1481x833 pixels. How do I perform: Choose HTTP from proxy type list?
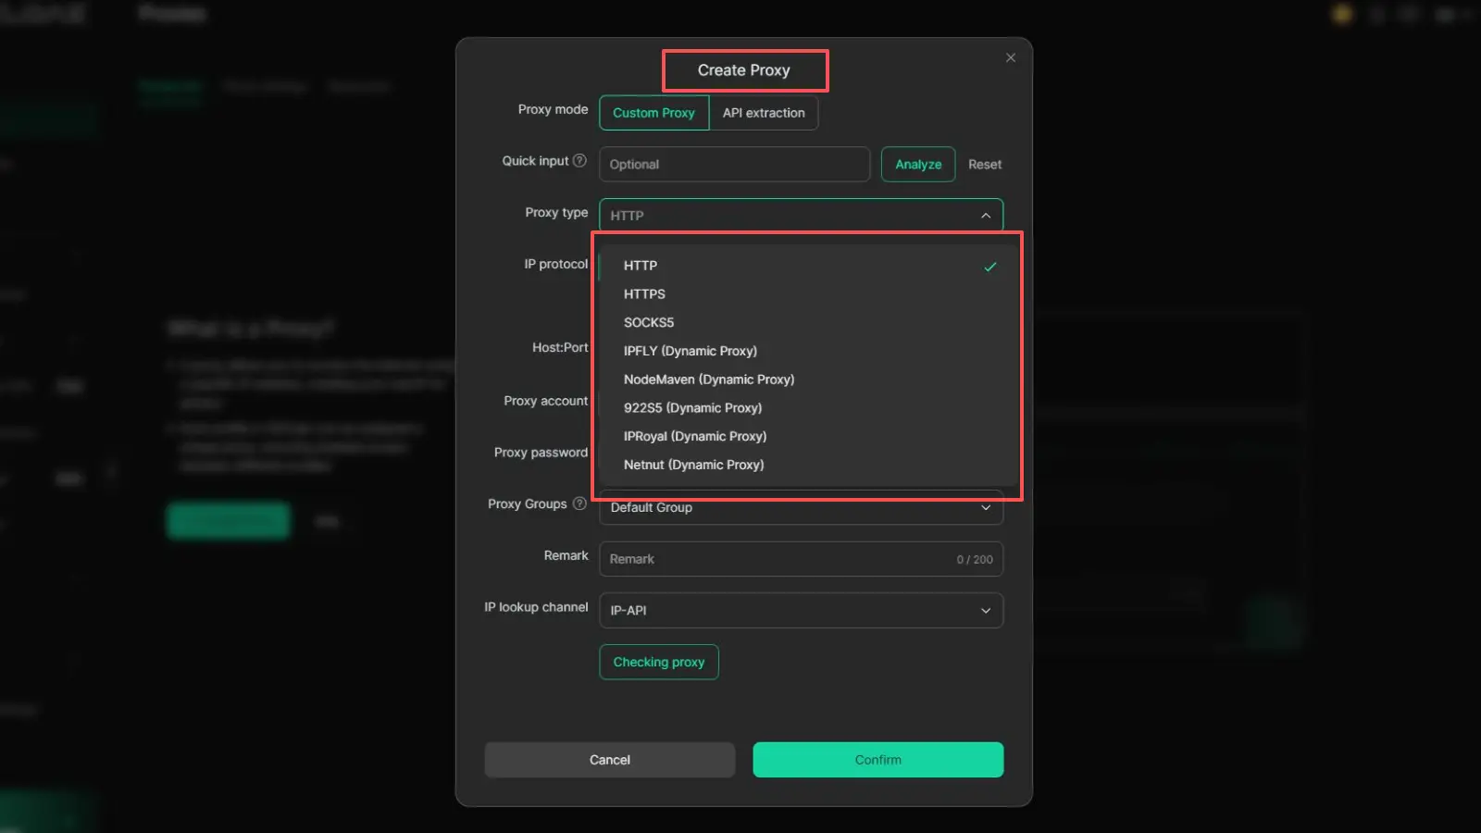coord(641,266)
